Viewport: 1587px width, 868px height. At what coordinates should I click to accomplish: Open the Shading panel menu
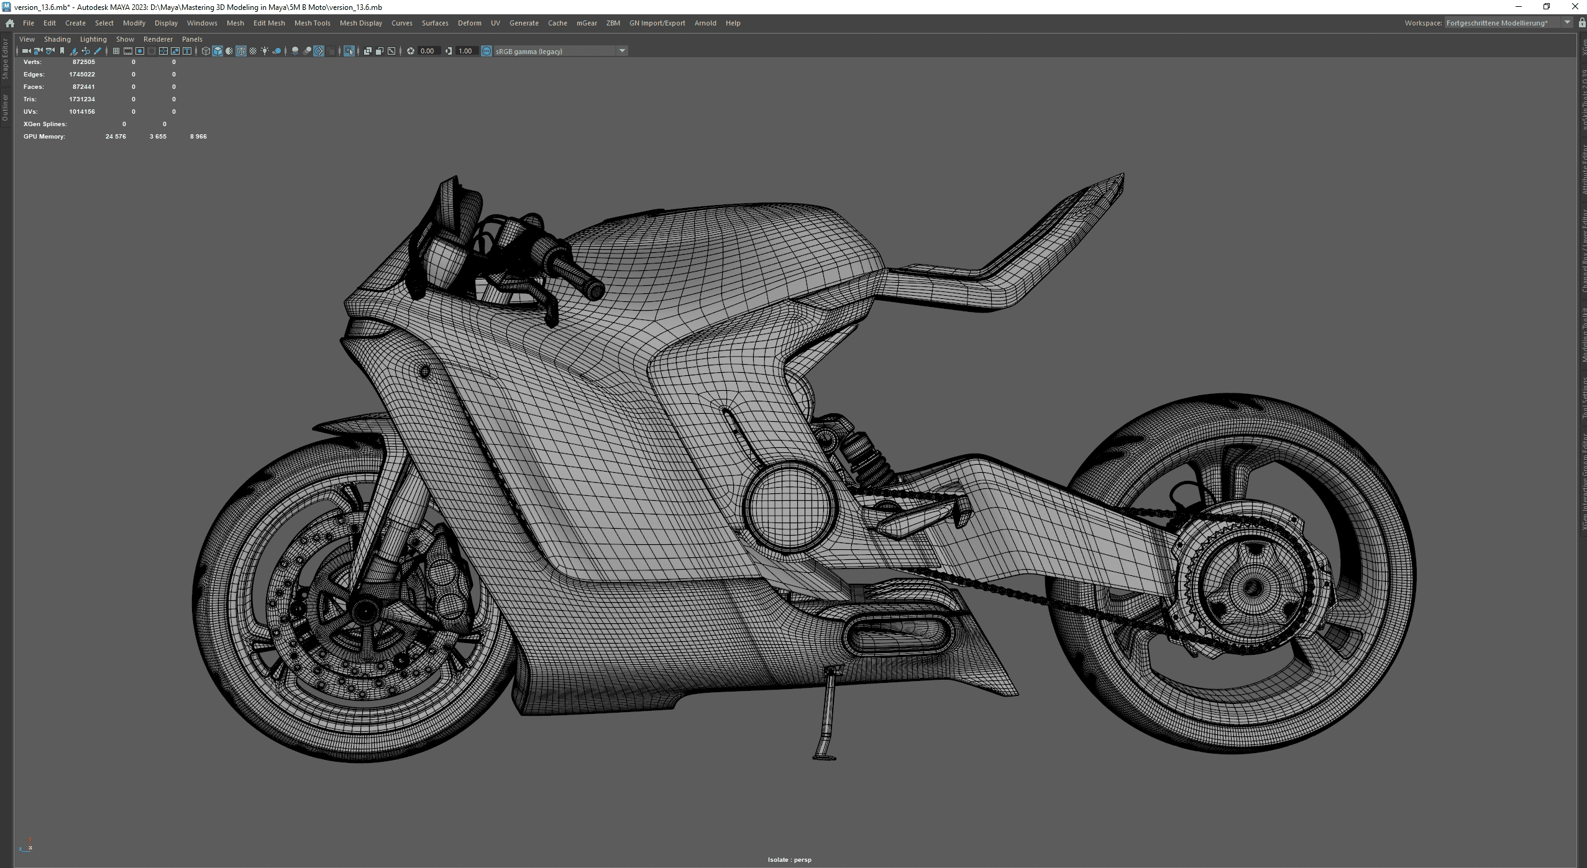57,39
